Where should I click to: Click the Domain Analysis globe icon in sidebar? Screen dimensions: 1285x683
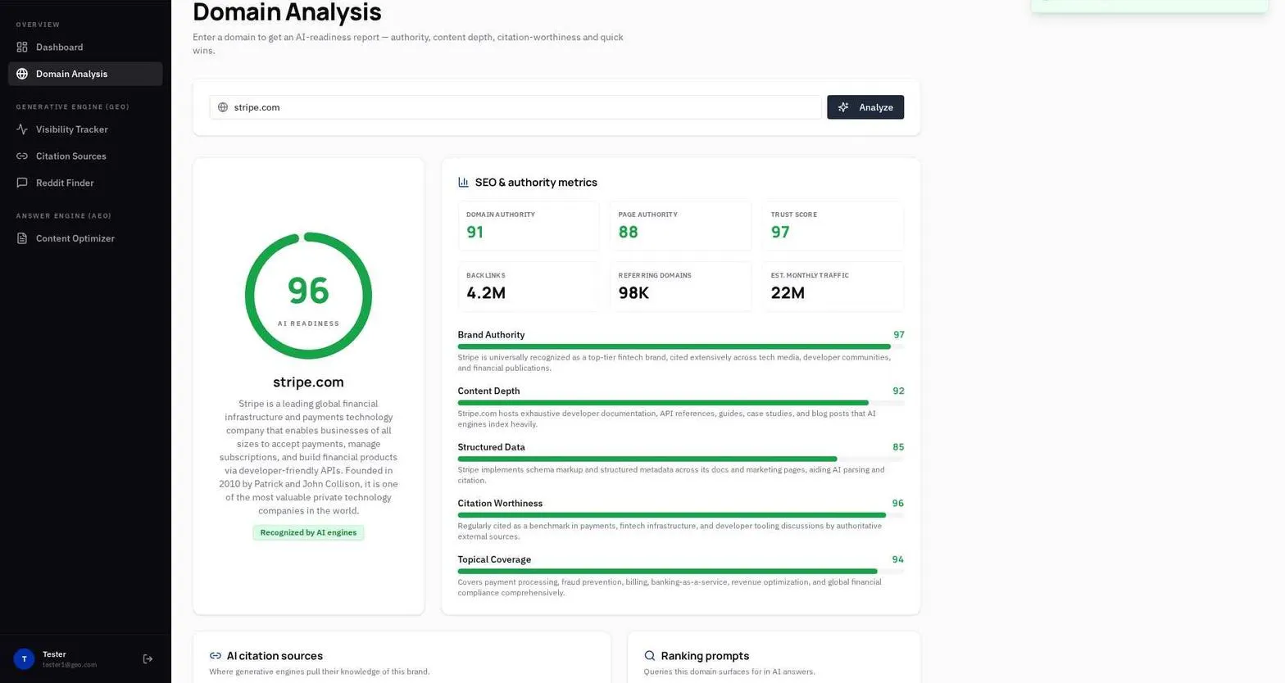coord(22,74)
